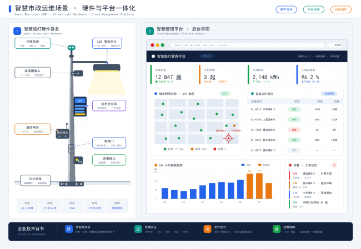361x249 pixels.
Task: Click the 通信网关 gateway box on the pole
Action: (62, 134)
